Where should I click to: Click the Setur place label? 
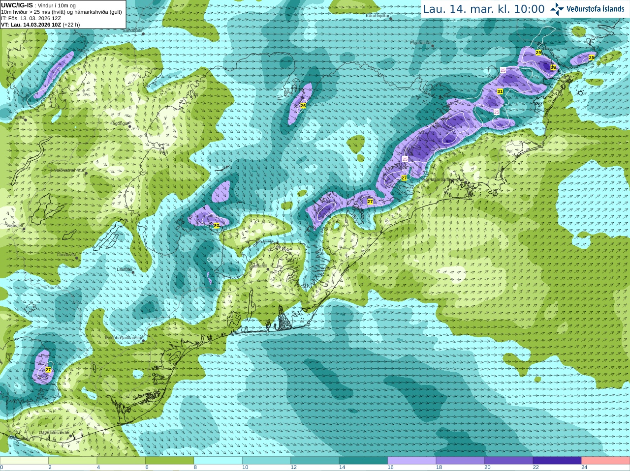pos(20,118)
